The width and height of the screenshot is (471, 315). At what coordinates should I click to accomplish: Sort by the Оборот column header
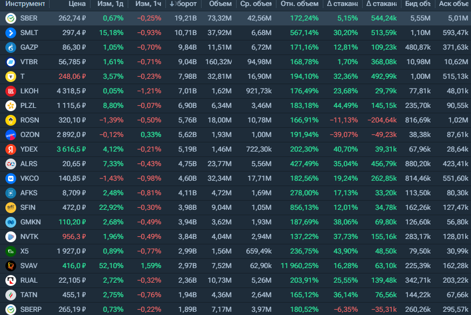(183, 4)
